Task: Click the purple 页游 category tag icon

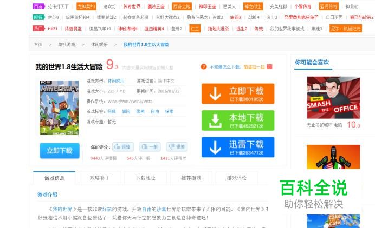Action: point(38,6)
